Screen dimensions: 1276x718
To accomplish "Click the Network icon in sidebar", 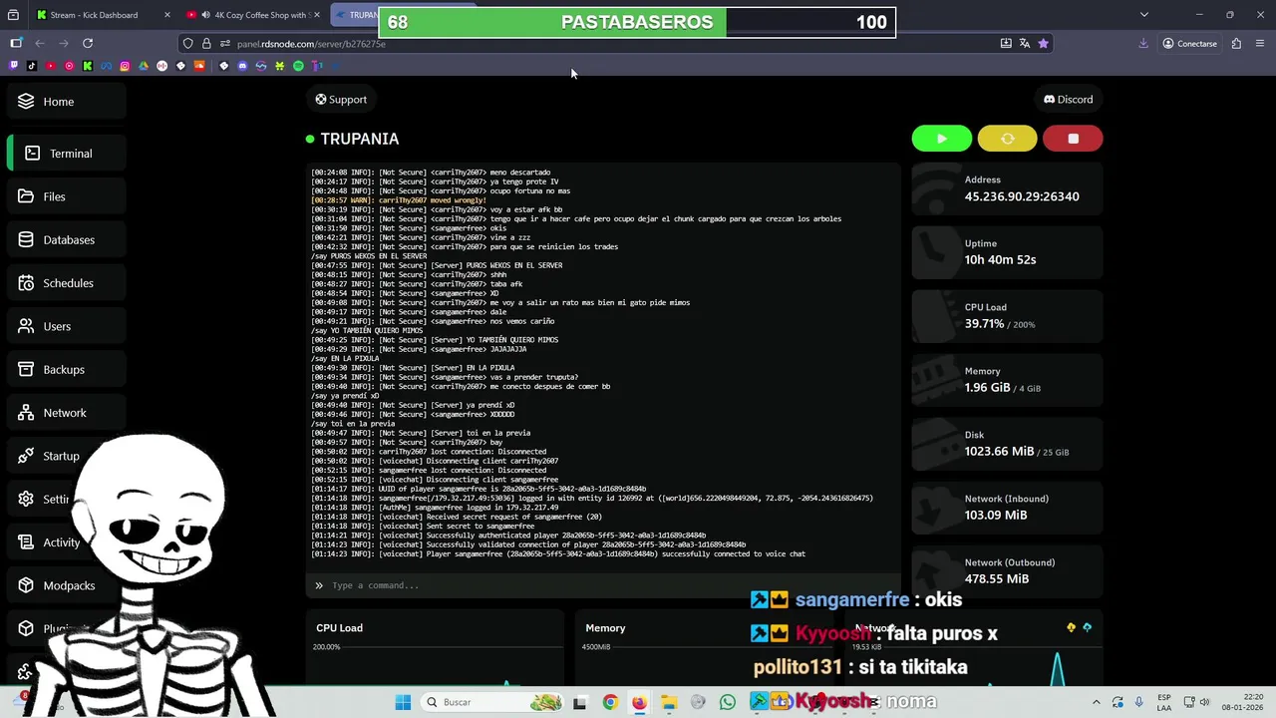I will [x=25, y=412].
